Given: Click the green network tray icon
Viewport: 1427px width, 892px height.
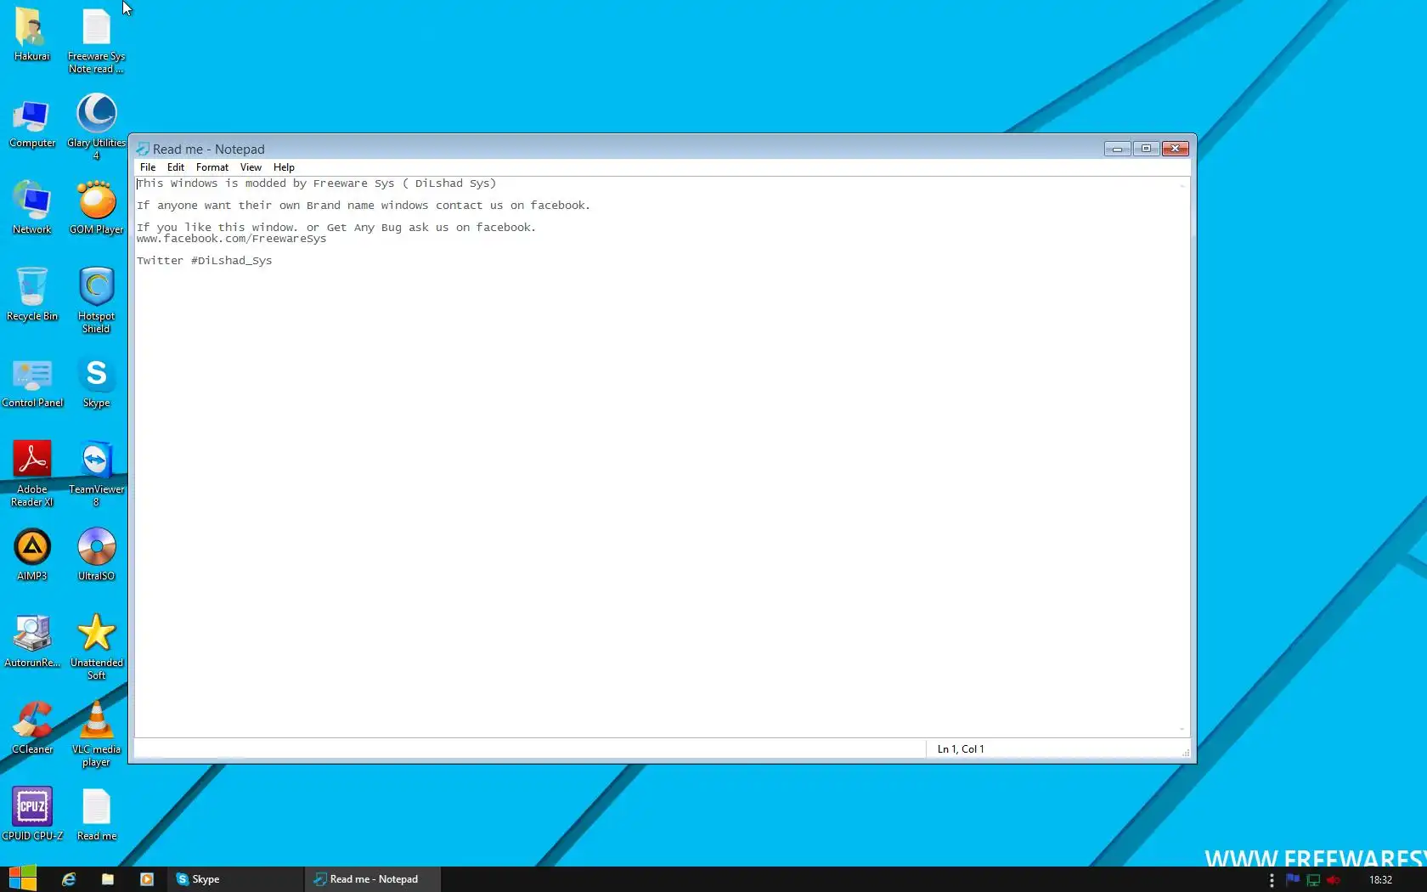Looking at the screenshot, I should coord(1313,880).
